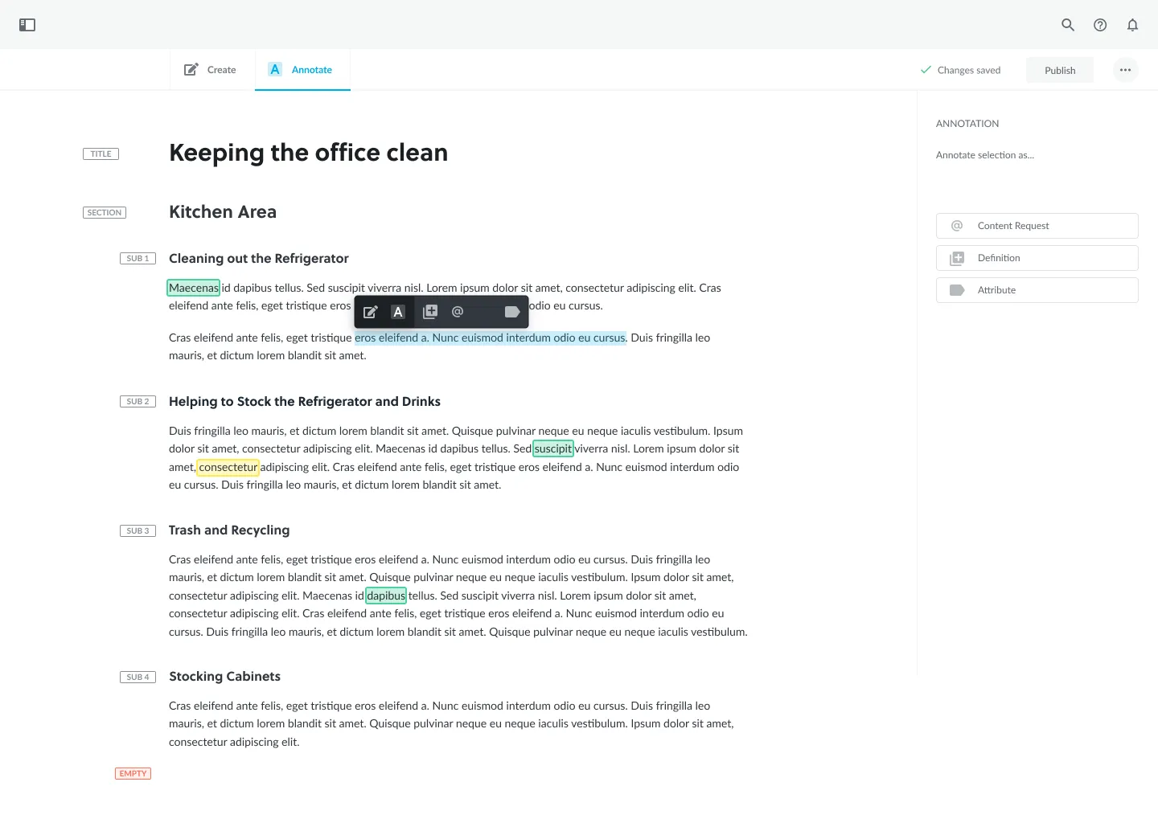Click the SECTION tag label
Screen dimensions: 1158x823
(105, 212)
